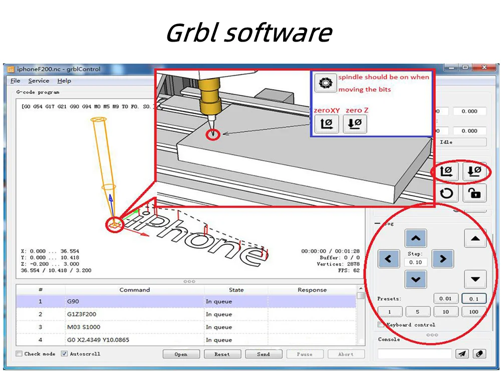
Task: Click the Send button
Action: coord(264,354)
